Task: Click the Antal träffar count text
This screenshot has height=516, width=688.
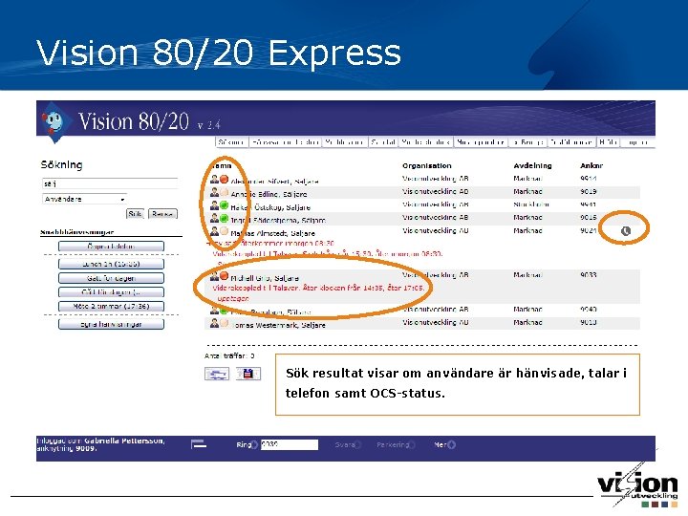Action: point(229,355)
